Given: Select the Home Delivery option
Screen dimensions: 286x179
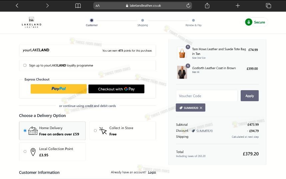Looking at the screenshot, I should click(25, 130).
